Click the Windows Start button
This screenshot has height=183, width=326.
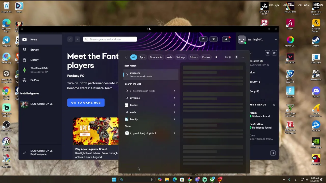(x=114, y=180)
